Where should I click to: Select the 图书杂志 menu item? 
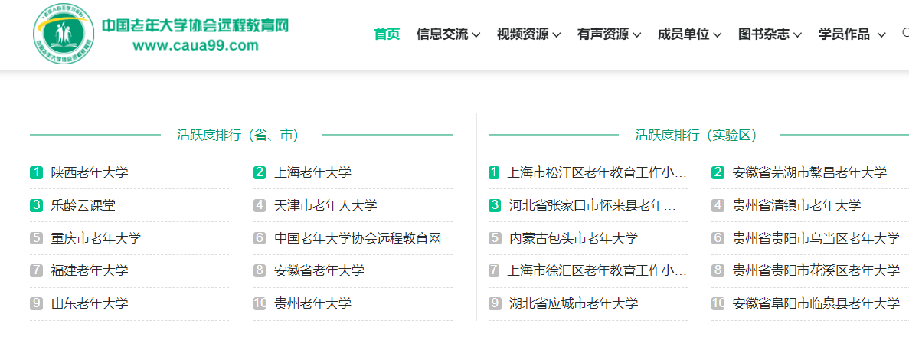pyautogui.click(x=770, y=34)
